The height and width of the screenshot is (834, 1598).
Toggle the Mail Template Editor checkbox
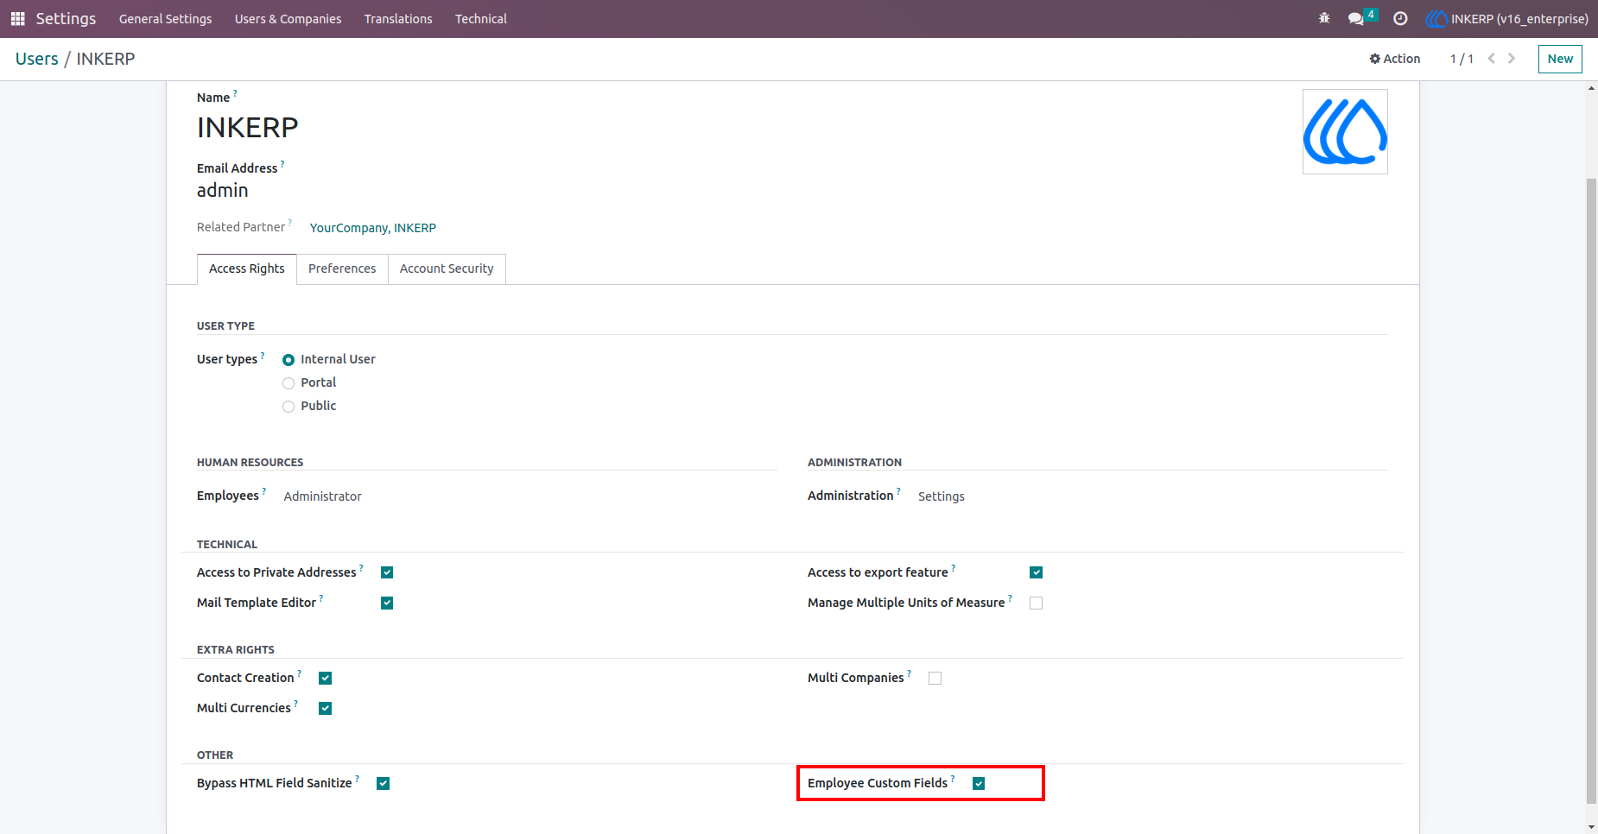point(387,603)
